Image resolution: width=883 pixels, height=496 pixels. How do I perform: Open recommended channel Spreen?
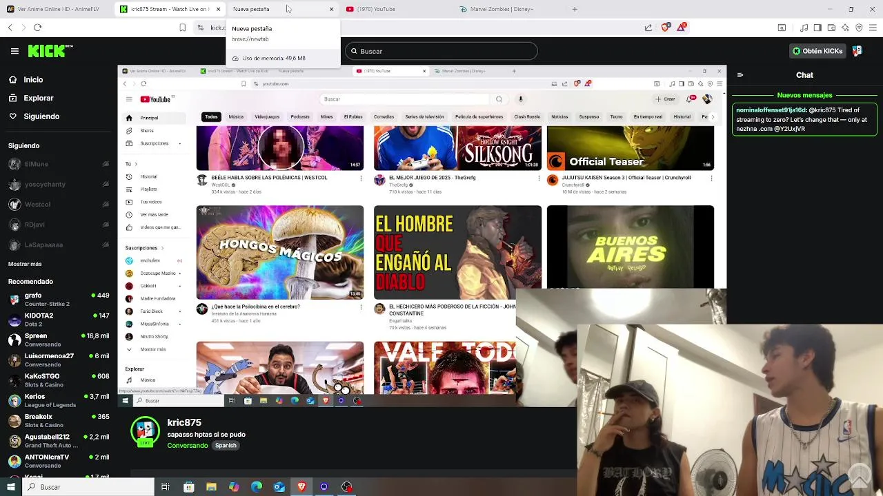click(x=59, y=340)
